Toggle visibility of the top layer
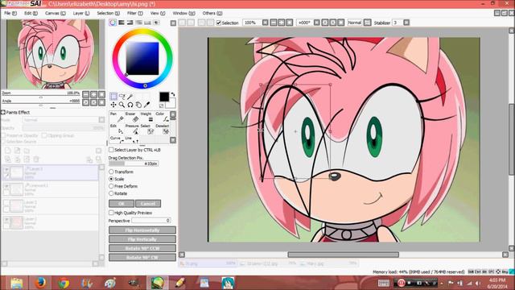This screenshot has height=290, width=515. click(x=6, y=170)
